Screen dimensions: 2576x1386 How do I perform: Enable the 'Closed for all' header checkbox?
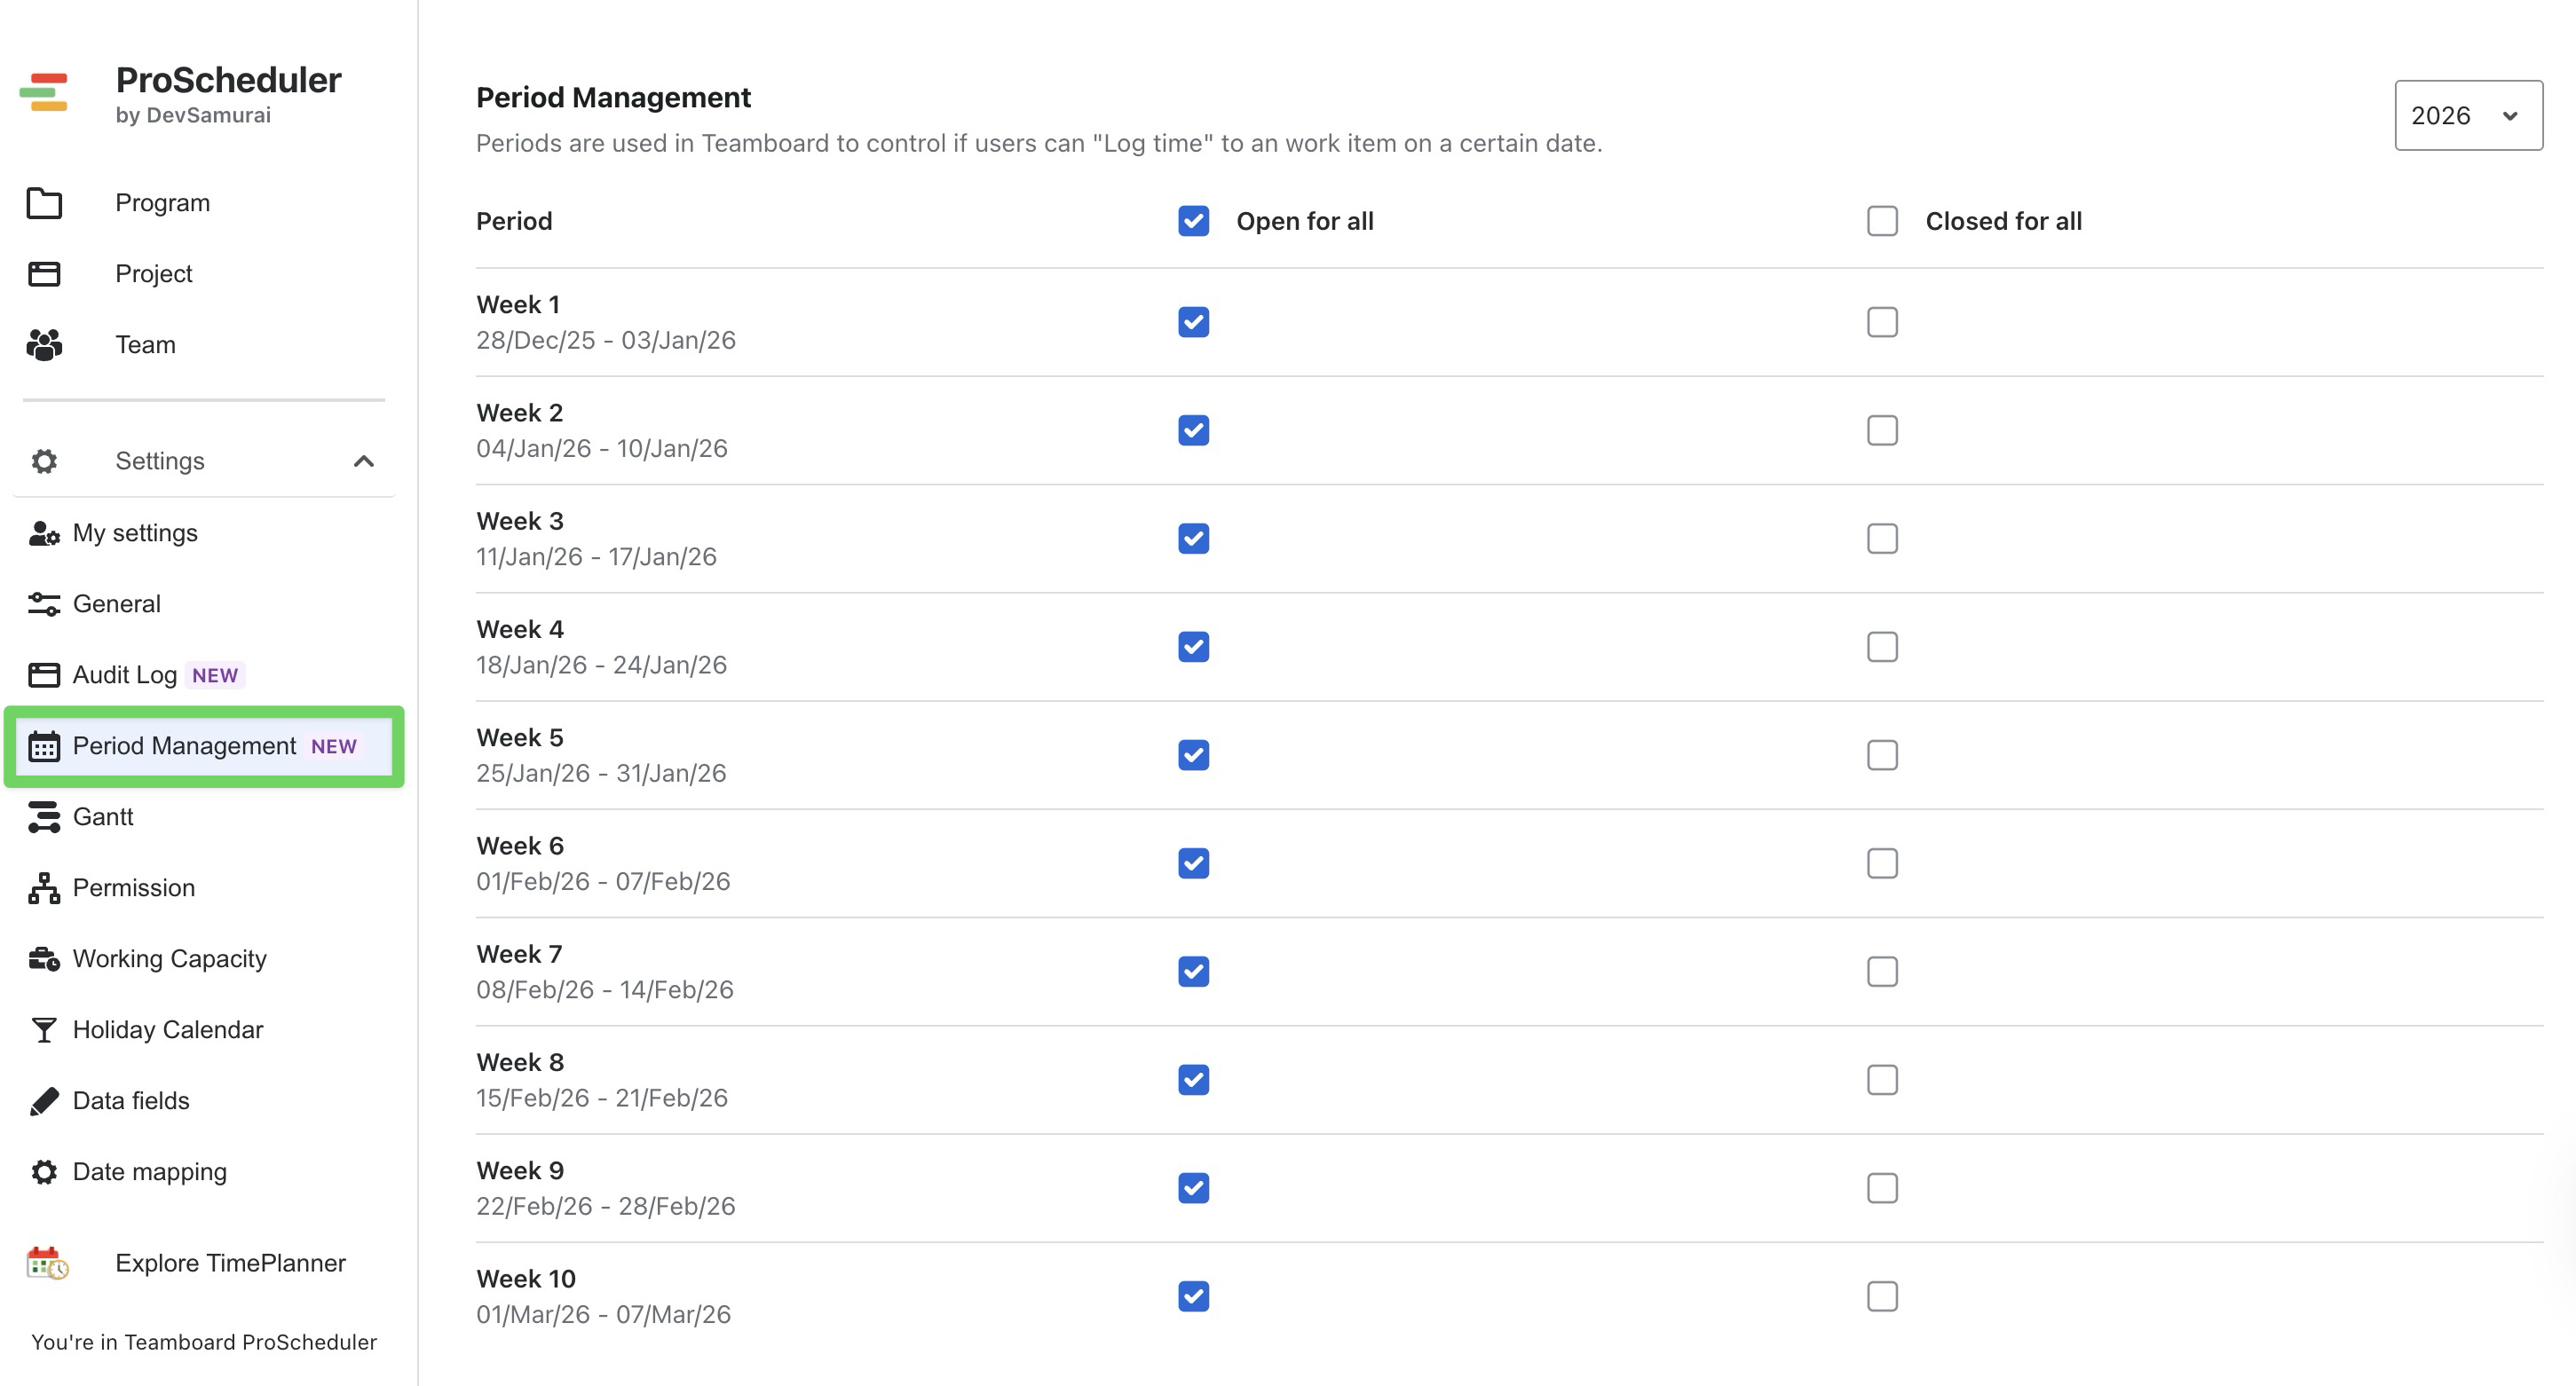pos(1882,221)
